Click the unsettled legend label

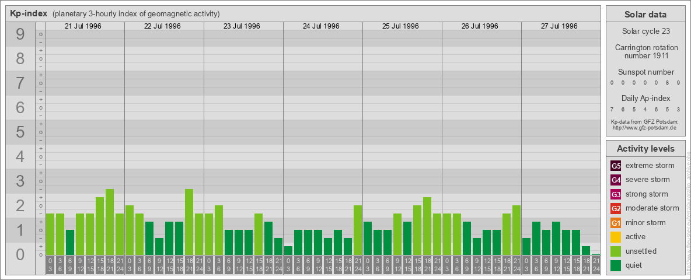click(x=641, y=251)
